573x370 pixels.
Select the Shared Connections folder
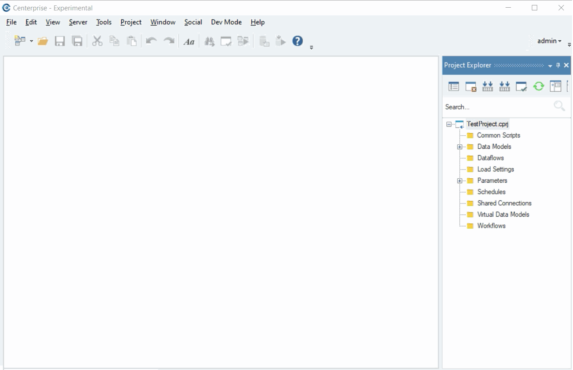click(504, 203)
